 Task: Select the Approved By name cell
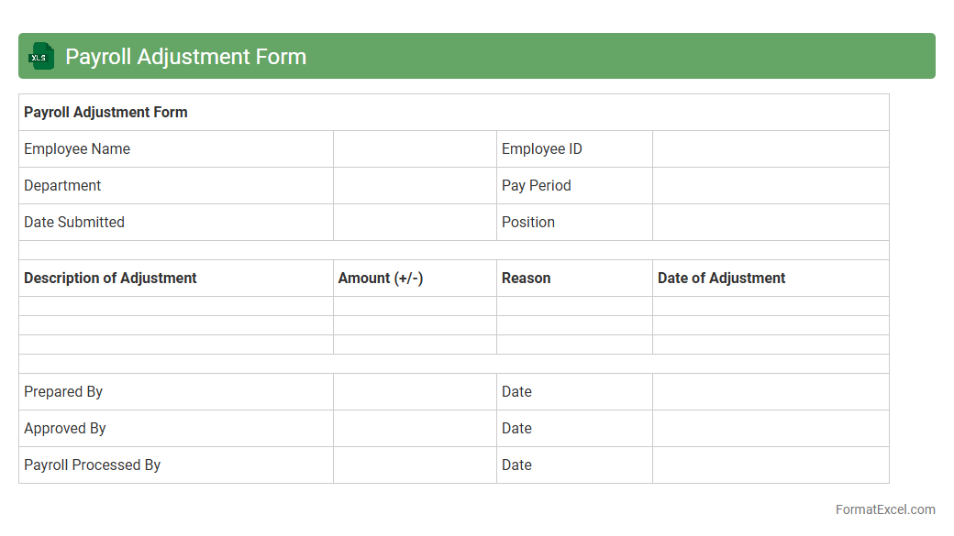[415, 429]
